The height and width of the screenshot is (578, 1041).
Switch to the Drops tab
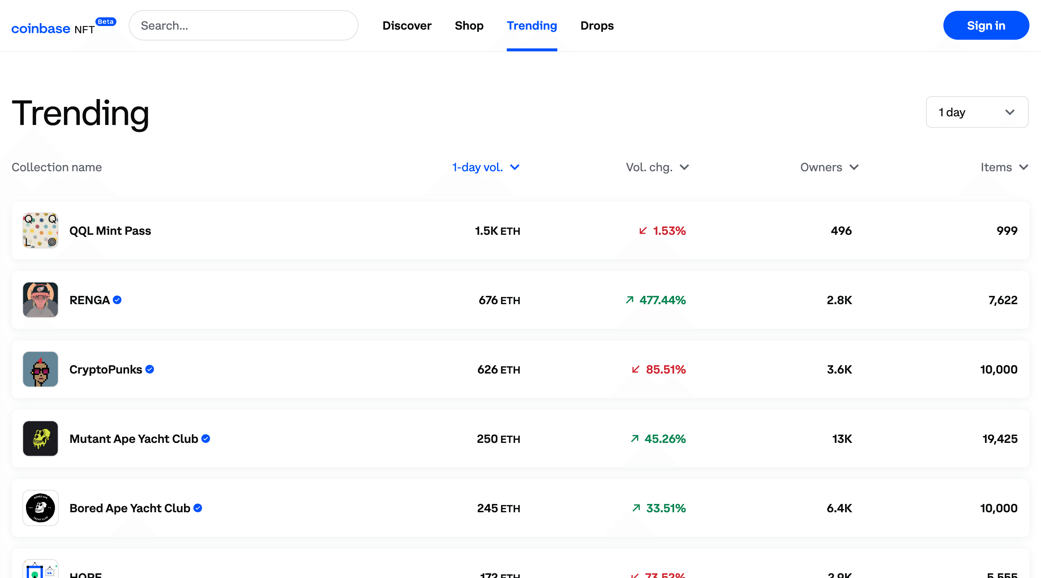596,26
